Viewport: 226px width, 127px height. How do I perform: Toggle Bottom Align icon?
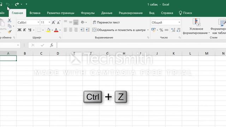pyautogui.click(x=76, y=22)
